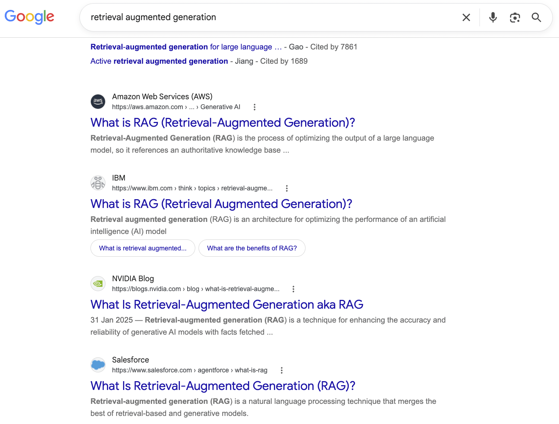Open NVIDIA 'Generation aka RAG' result title
The image size is (559, 424).
pyautogui.click(x=227, y=305)
